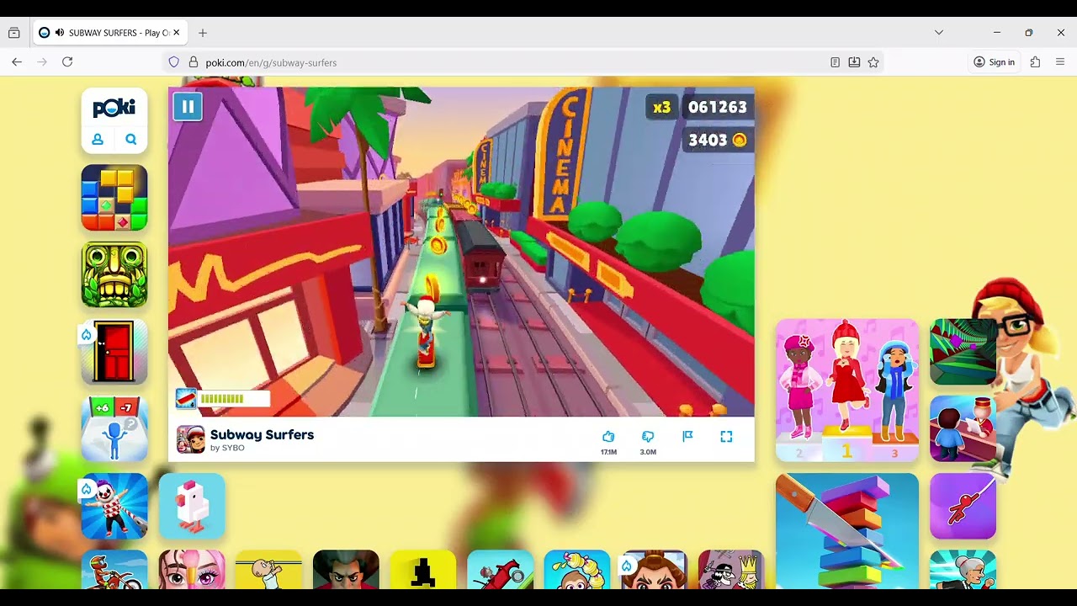The image size is (1077, 606).
Task: Click the SYBO developer name
Action: pyautogui.click(x=233, y=448)
